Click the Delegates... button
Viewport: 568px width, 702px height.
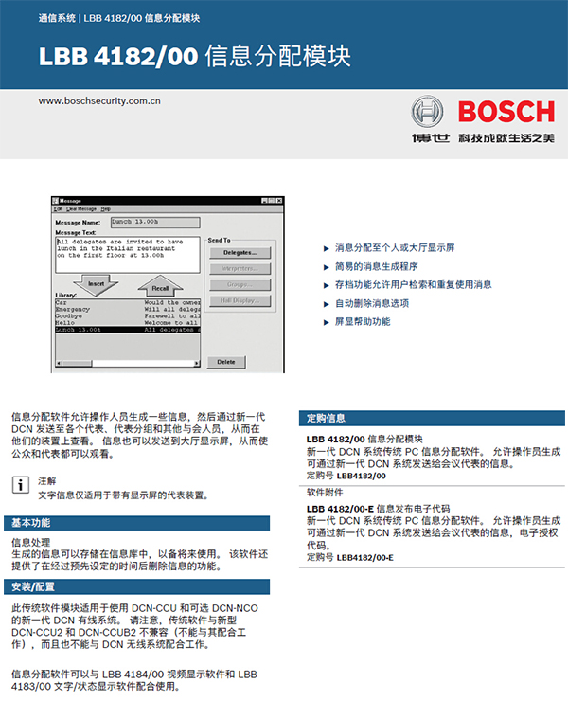240,253
